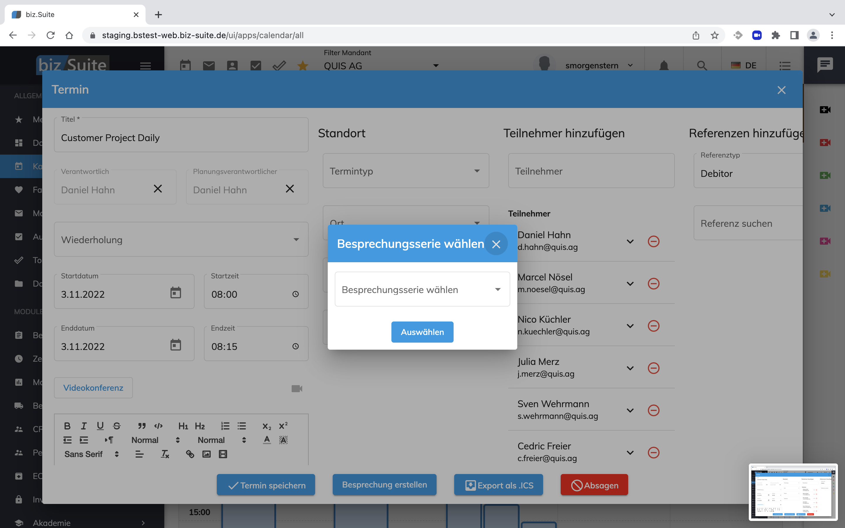Expand Nico Küchler participant options
Screen dimensions: 845x528
tap(630, 326)
